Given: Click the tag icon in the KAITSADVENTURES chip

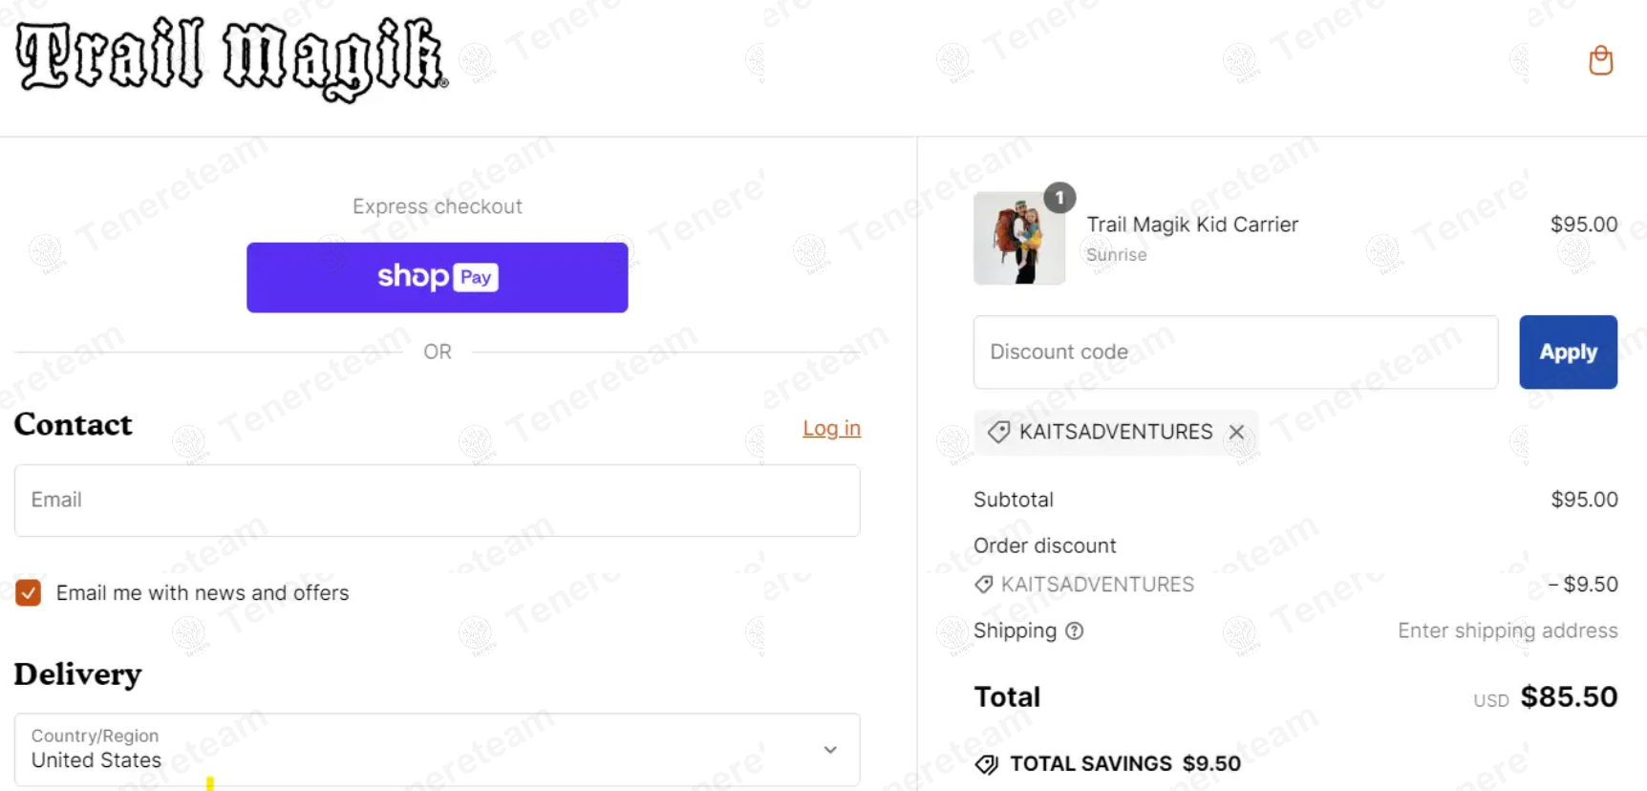Looking at the screenshot, I should coord(998,432).
